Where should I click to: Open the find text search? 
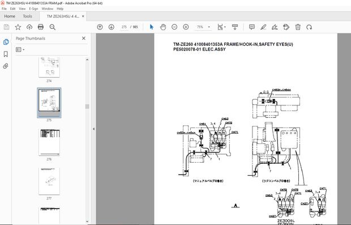[x=53, y=27]
